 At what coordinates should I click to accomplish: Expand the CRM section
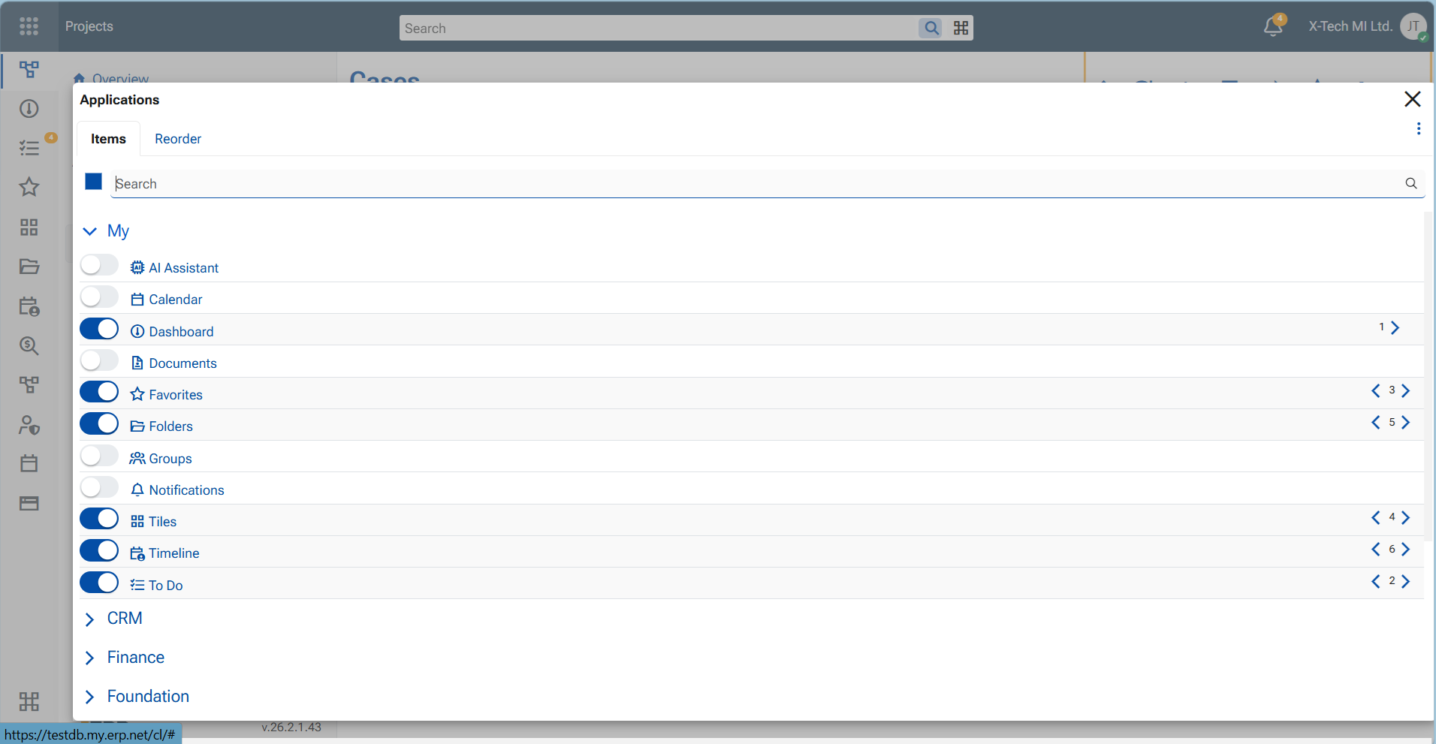(x=89, y=619)
